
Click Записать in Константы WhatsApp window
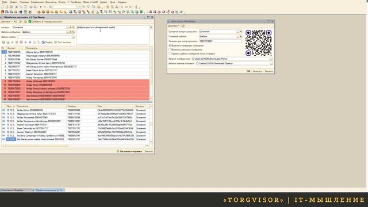point(257,71)
